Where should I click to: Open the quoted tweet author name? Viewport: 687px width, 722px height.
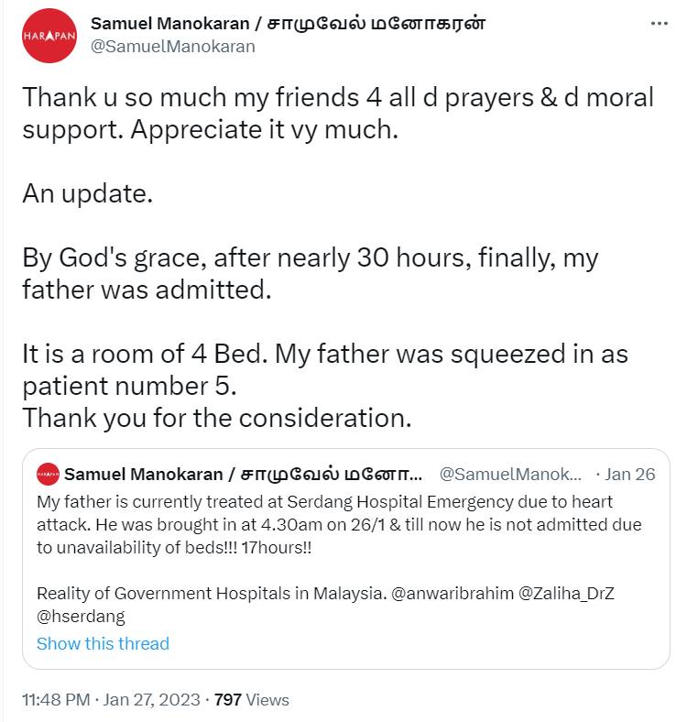243,475
